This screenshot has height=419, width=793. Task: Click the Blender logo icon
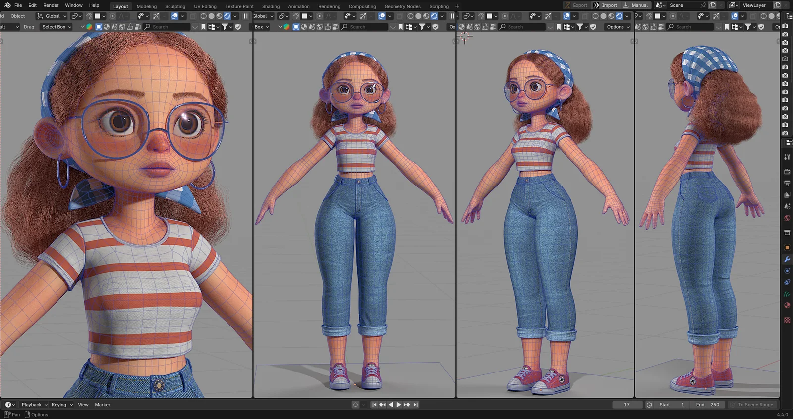click(7, 5)
